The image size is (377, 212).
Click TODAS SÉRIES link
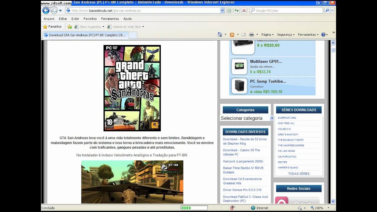tap(299, 174)
